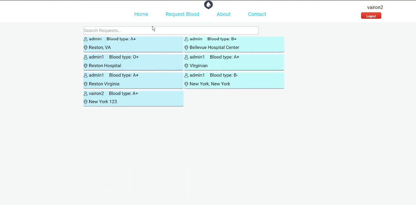Image resolution: width=416 pixels, height=205 pixels.
Task: Click user icon on Reston Virginia card
Action: click(x=86, y=75)
